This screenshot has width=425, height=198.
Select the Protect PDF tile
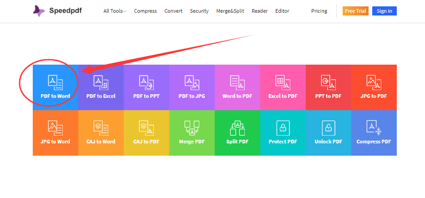click(283, 133)
